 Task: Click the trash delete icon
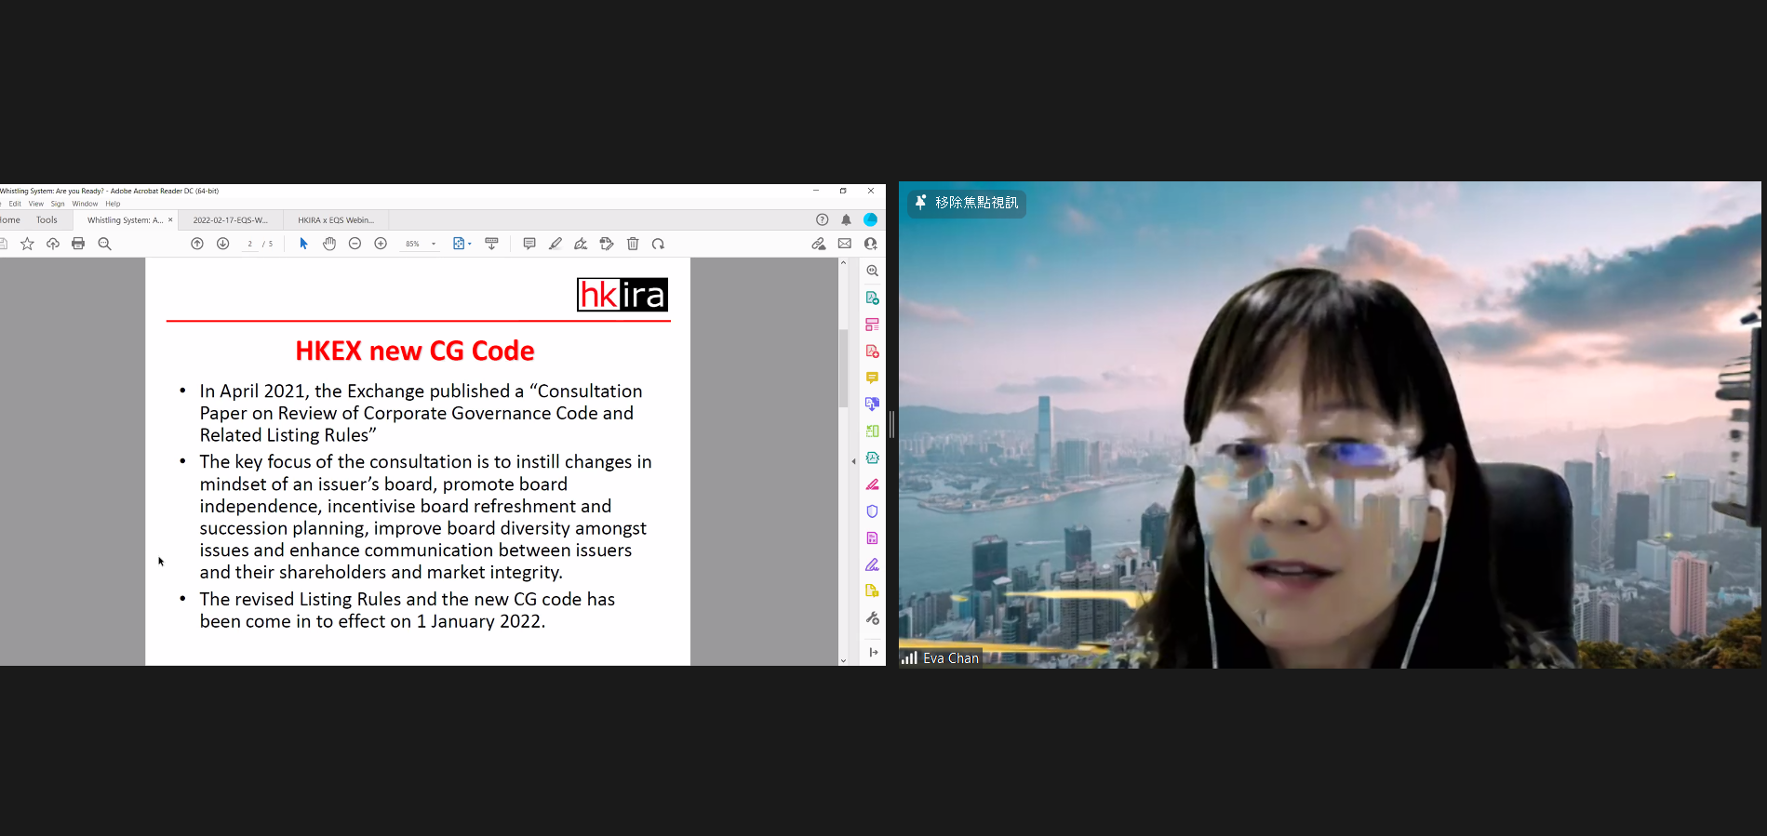point(633,244)
